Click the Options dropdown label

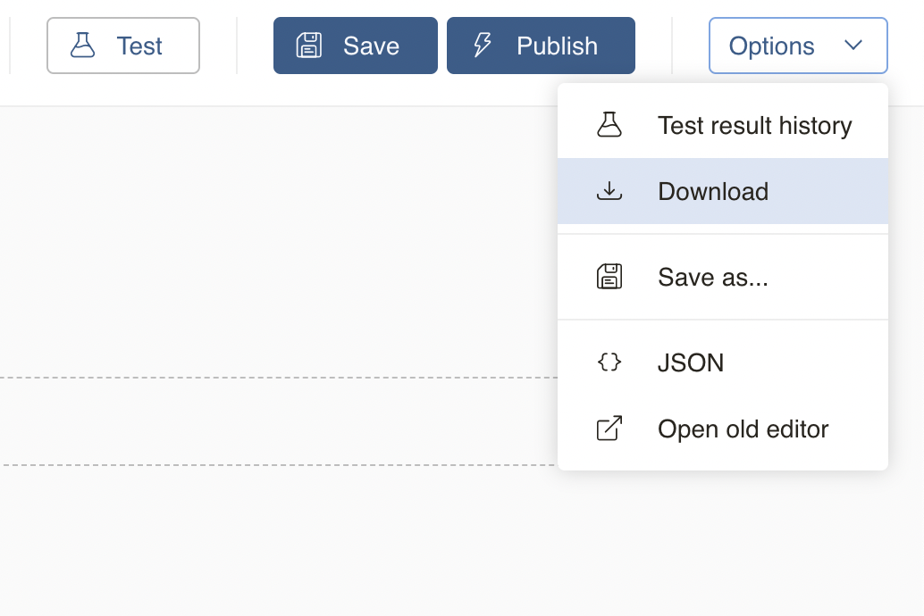771,46
